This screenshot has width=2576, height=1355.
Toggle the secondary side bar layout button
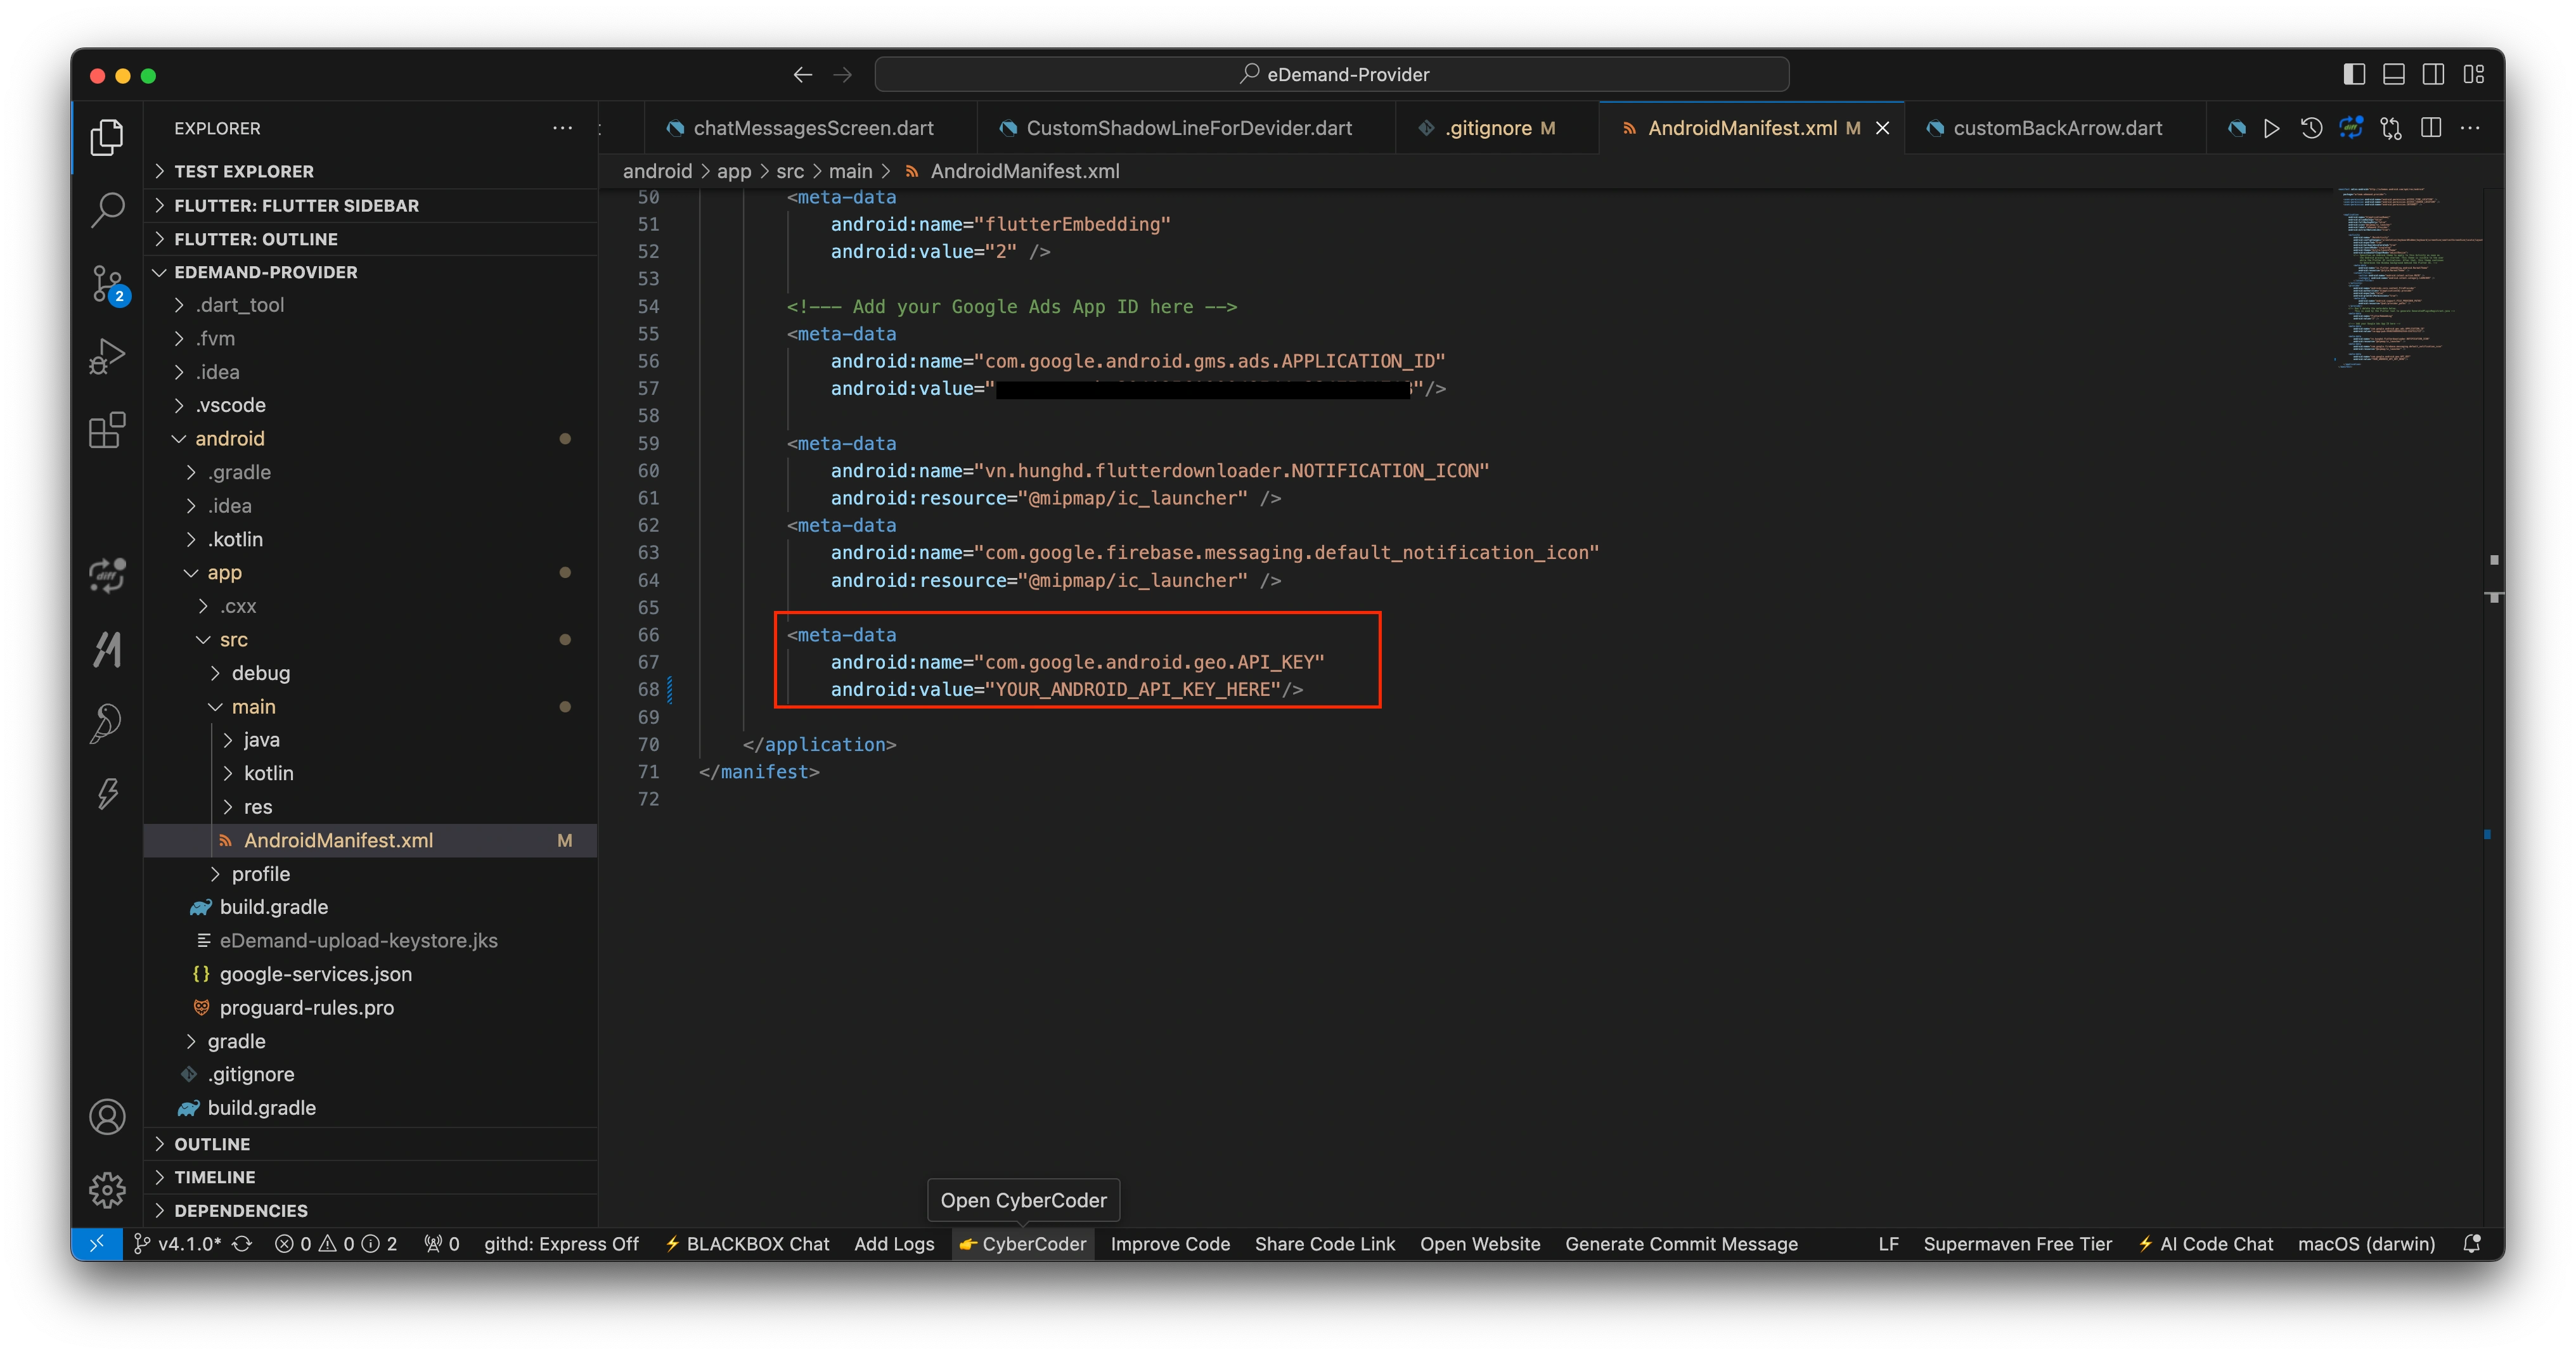(x=2433, y=74)
